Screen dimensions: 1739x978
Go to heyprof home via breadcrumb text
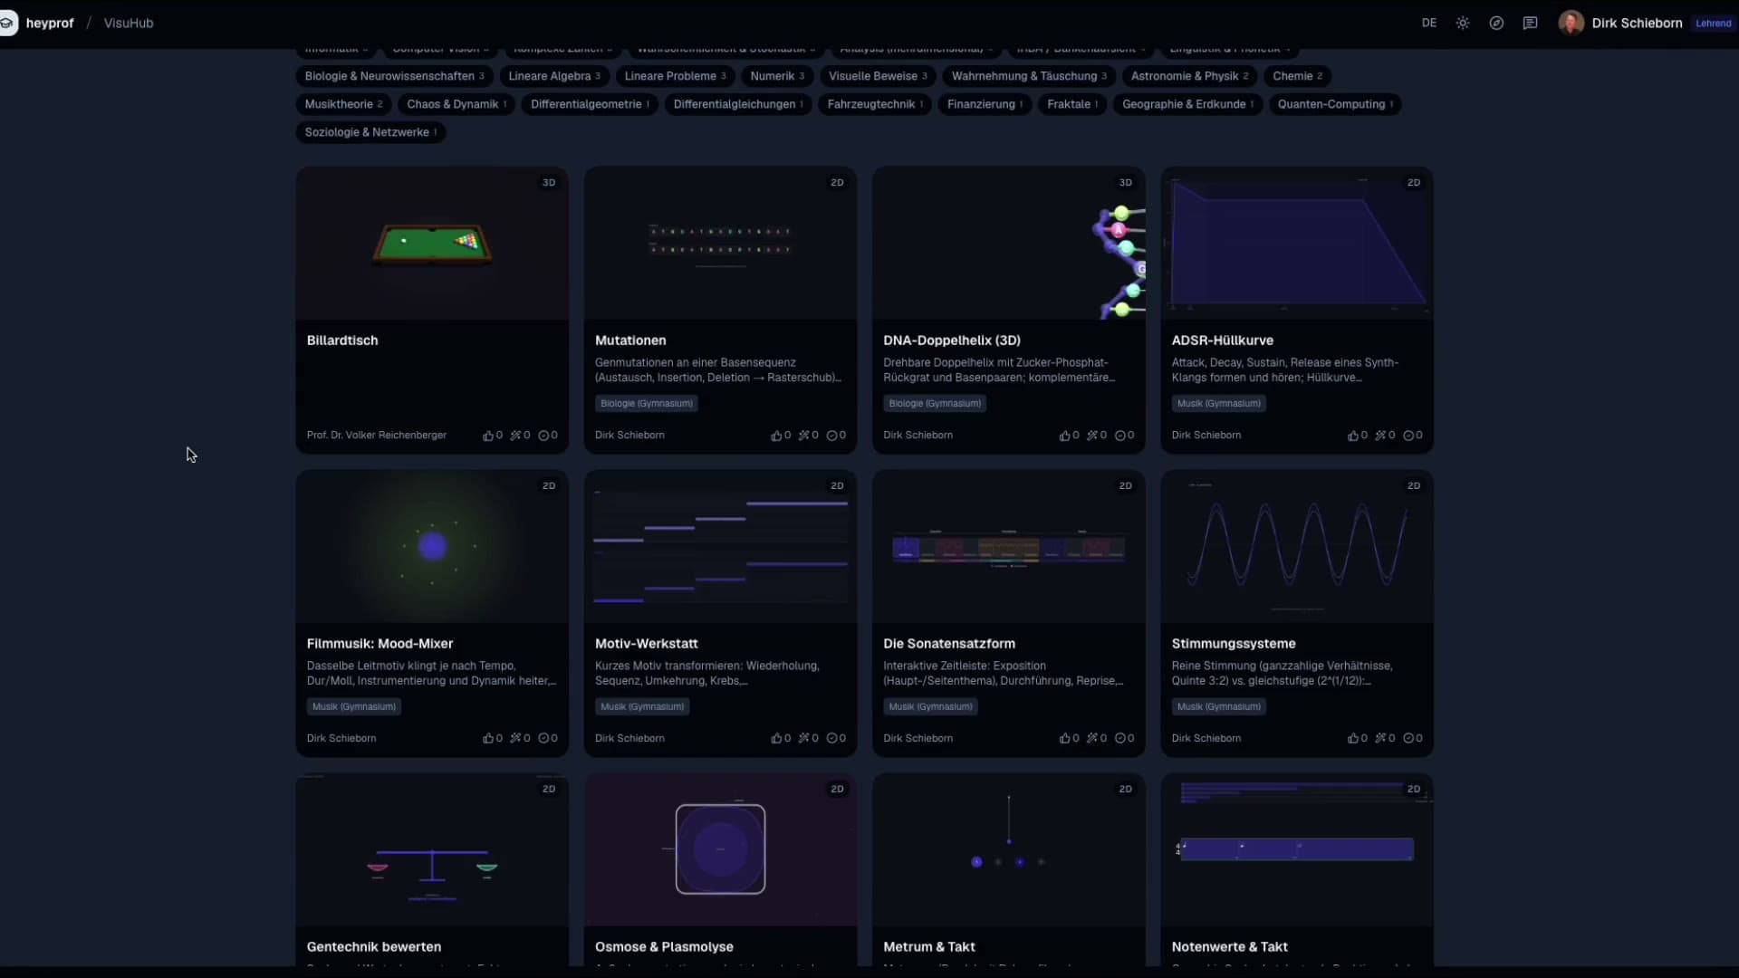point(50,24)
